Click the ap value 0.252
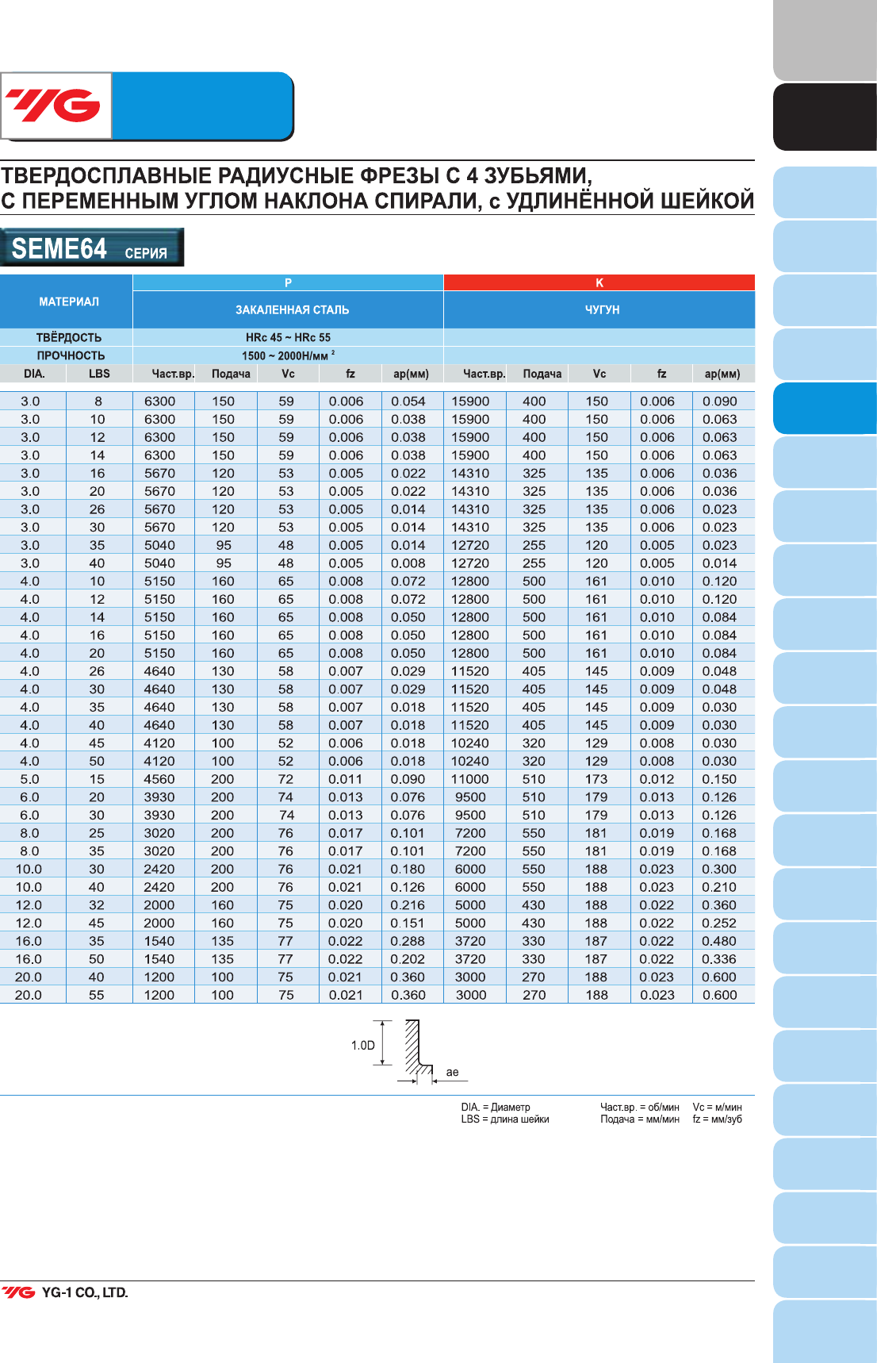The image size is (877, 1363). point(719,923)
